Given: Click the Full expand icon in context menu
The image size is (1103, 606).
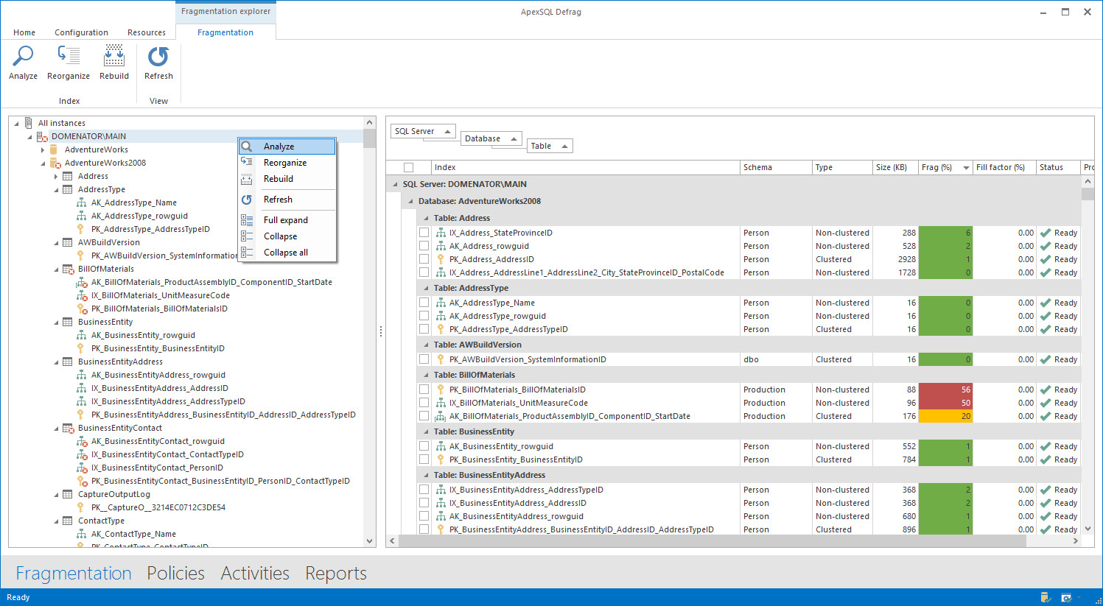Looking at the screenshot, I should [247, 220].
